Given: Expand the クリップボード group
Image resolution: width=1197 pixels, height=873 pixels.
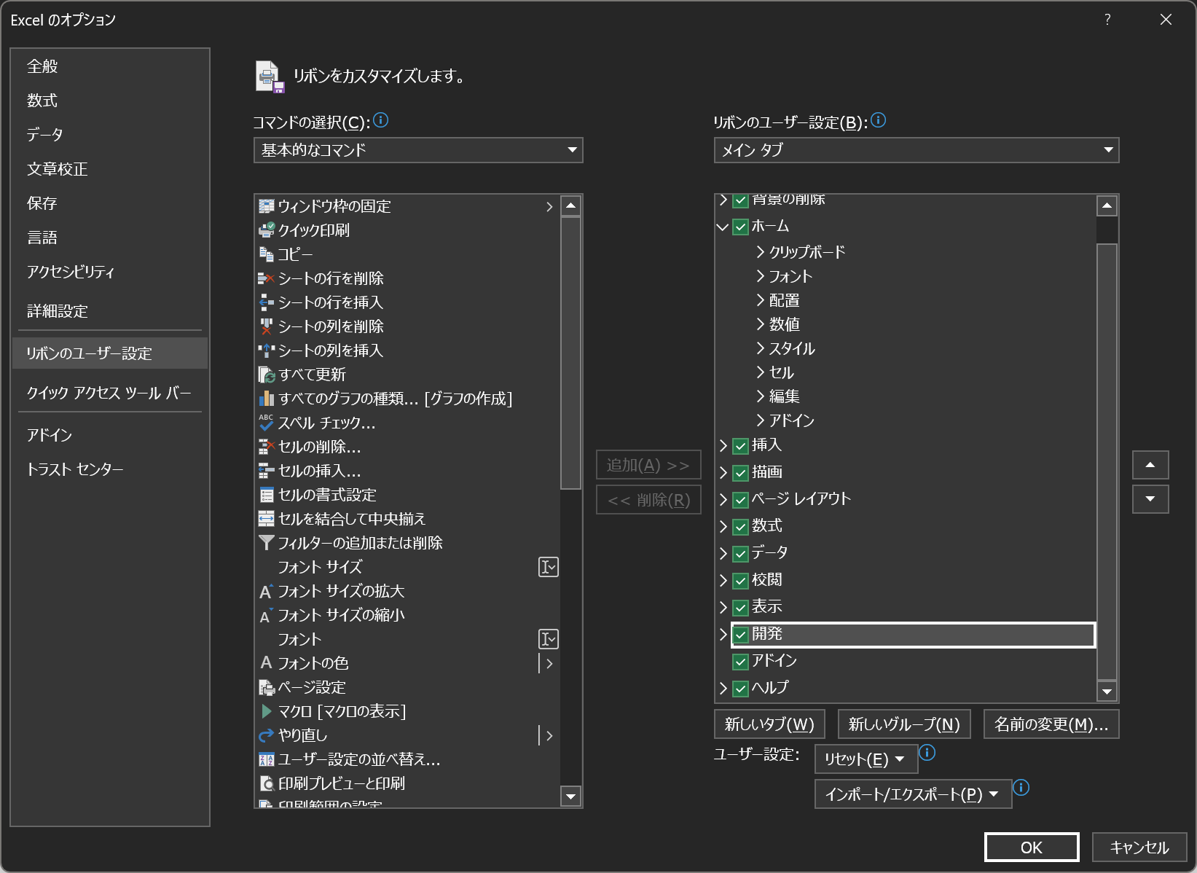Looking at the screenshot, I should click(x=760, y=251).
